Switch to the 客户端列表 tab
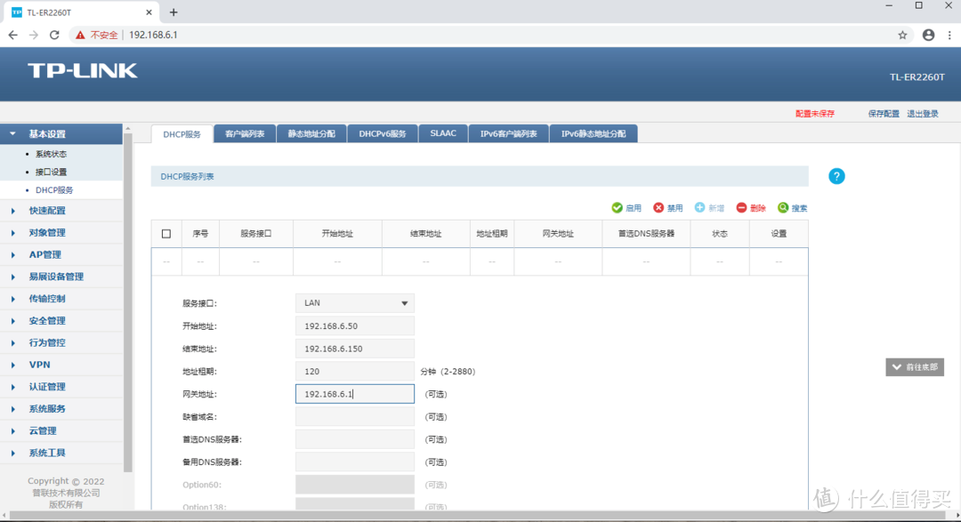Image resolution: width=961 pixels, height=522 pixels. [244, 133]
